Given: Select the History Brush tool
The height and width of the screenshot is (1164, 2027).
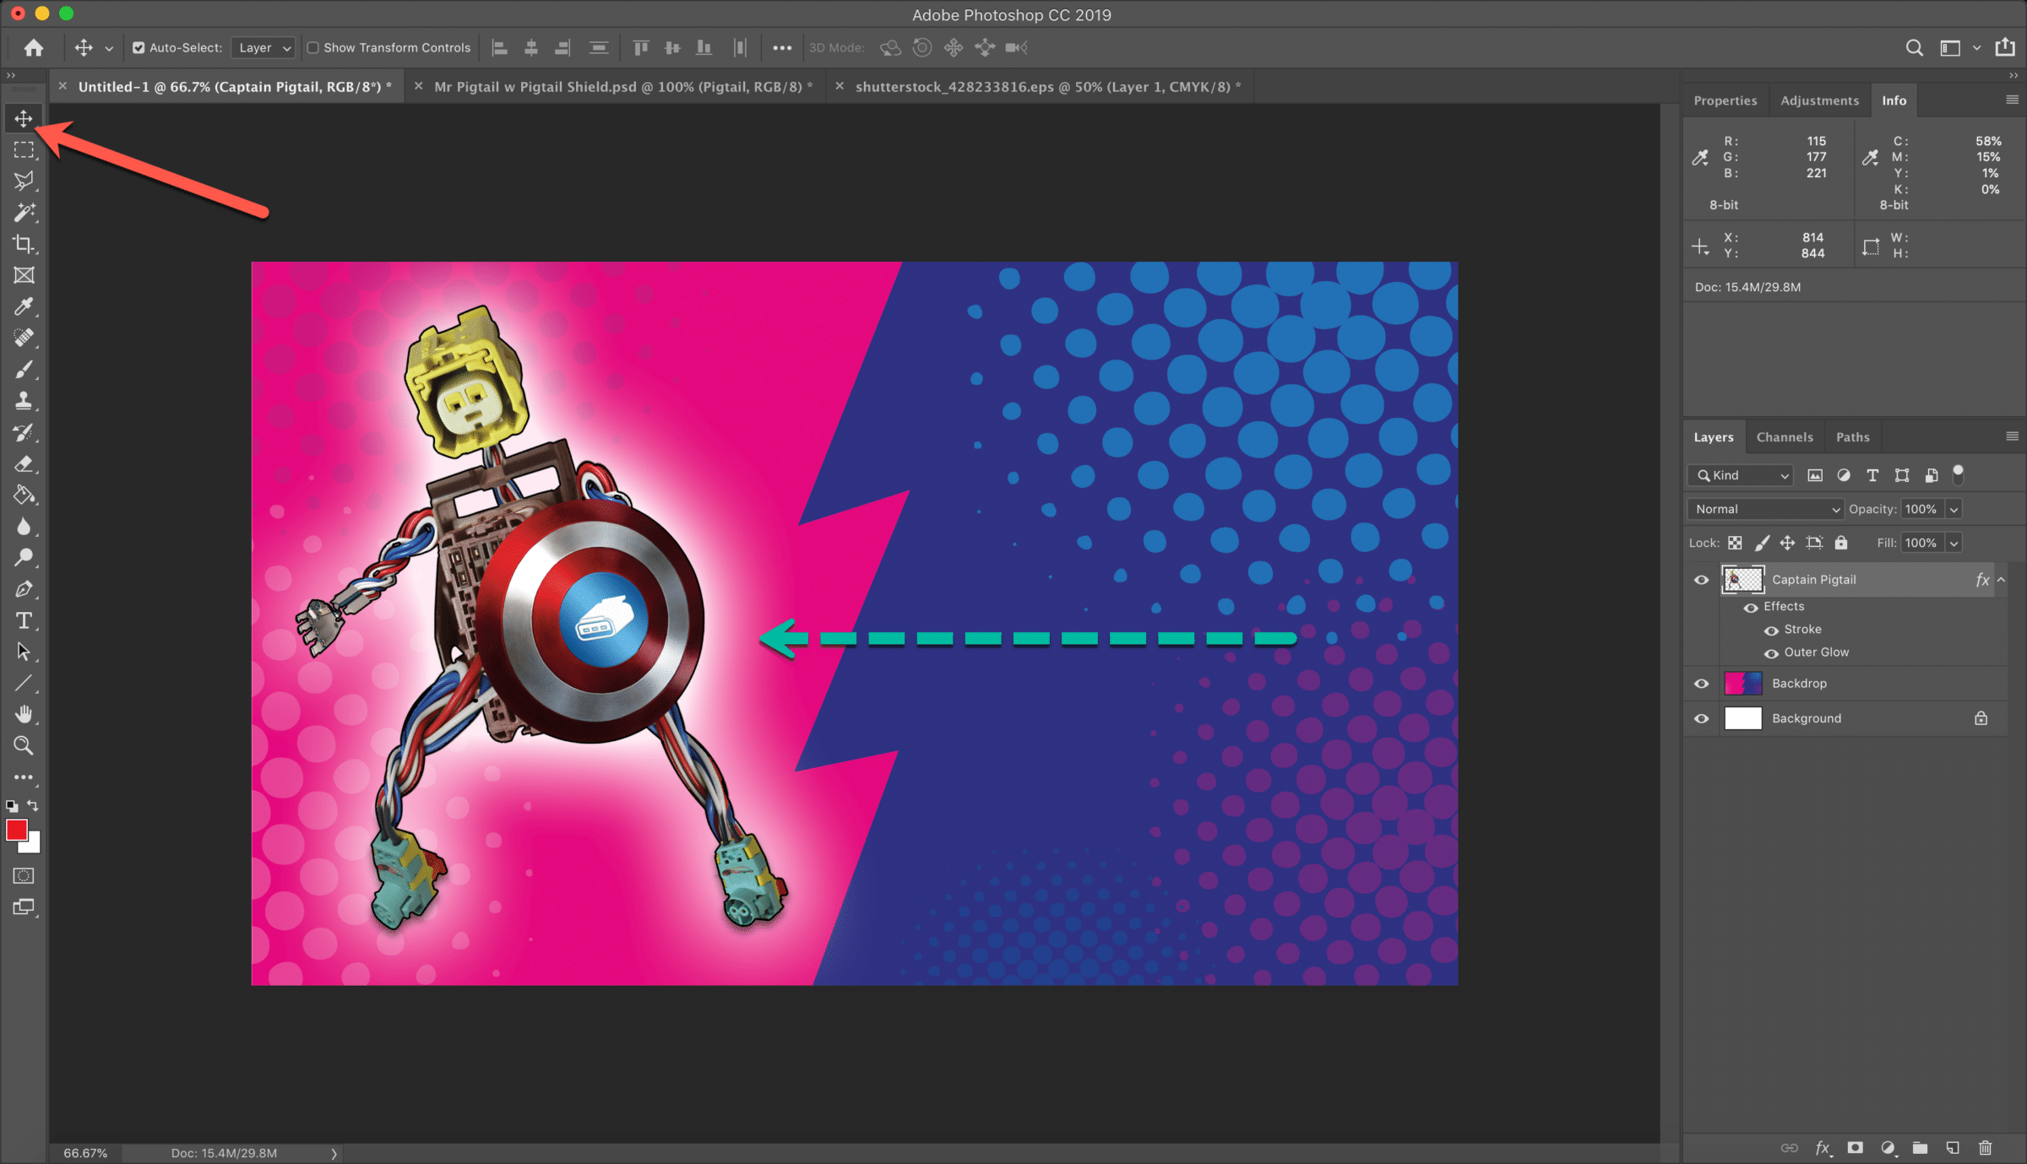Looking at the screenshot, I should [x=24, y=432].
